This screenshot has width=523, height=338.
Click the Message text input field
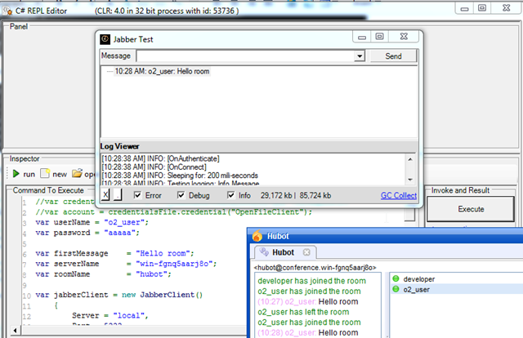pos(246,56)
